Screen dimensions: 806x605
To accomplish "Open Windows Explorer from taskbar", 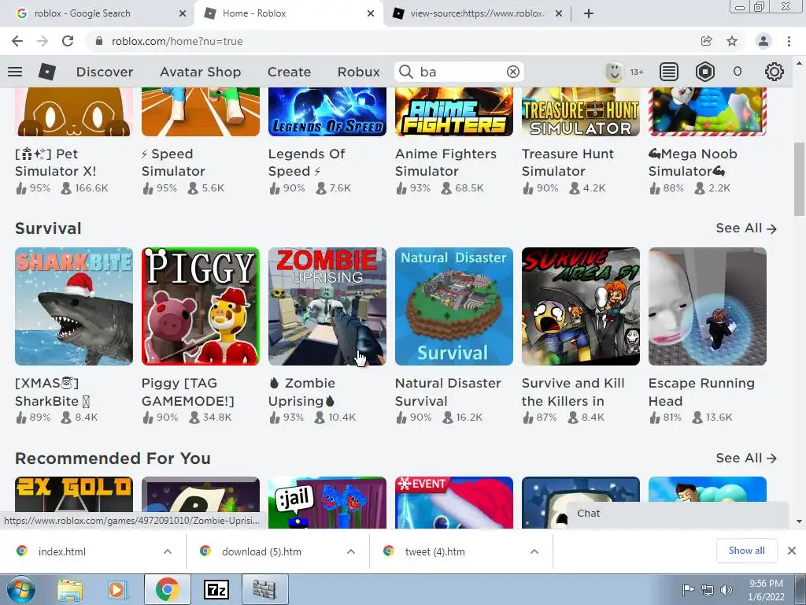I will point(70,589).
